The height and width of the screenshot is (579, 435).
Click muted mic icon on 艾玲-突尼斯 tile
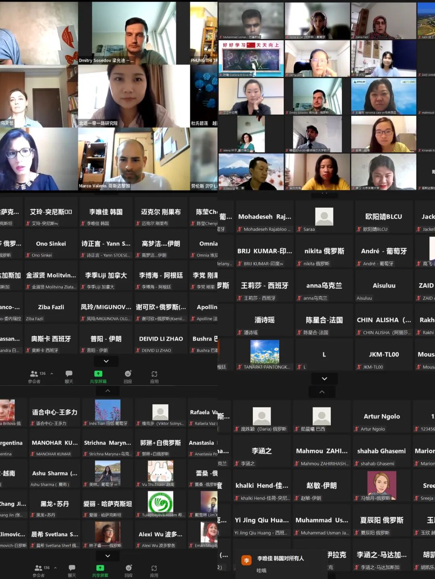point(28,223)
